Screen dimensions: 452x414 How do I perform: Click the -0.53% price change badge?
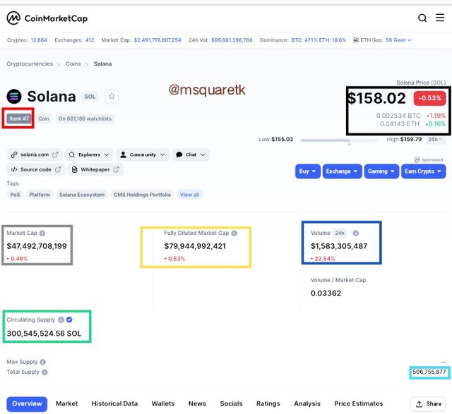(x=430, y=98)
